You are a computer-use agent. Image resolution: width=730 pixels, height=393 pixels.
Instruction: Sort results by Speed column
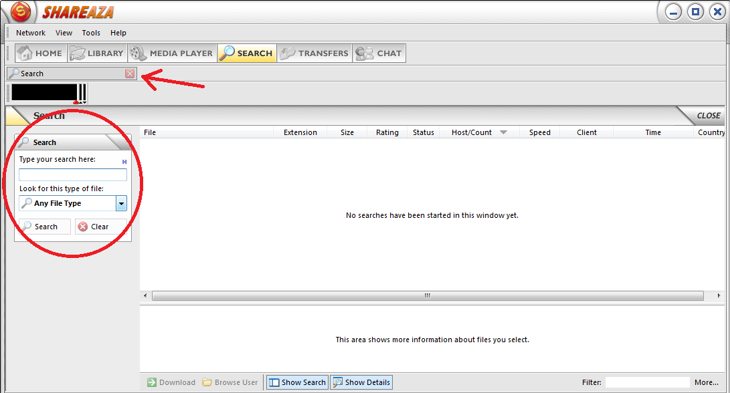point(539,132)
